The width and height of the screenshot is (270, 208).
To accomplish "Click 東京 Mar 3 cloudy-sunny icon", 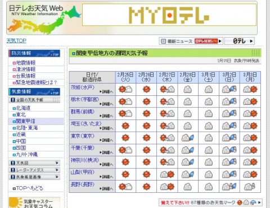I will click(x=250, y=138).
